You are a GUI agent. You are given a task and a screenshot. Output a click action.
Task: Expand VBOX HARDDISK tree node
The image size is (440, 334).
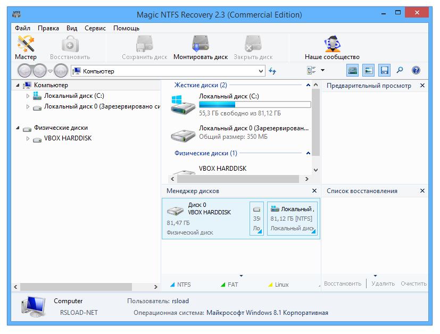(28, 138)
